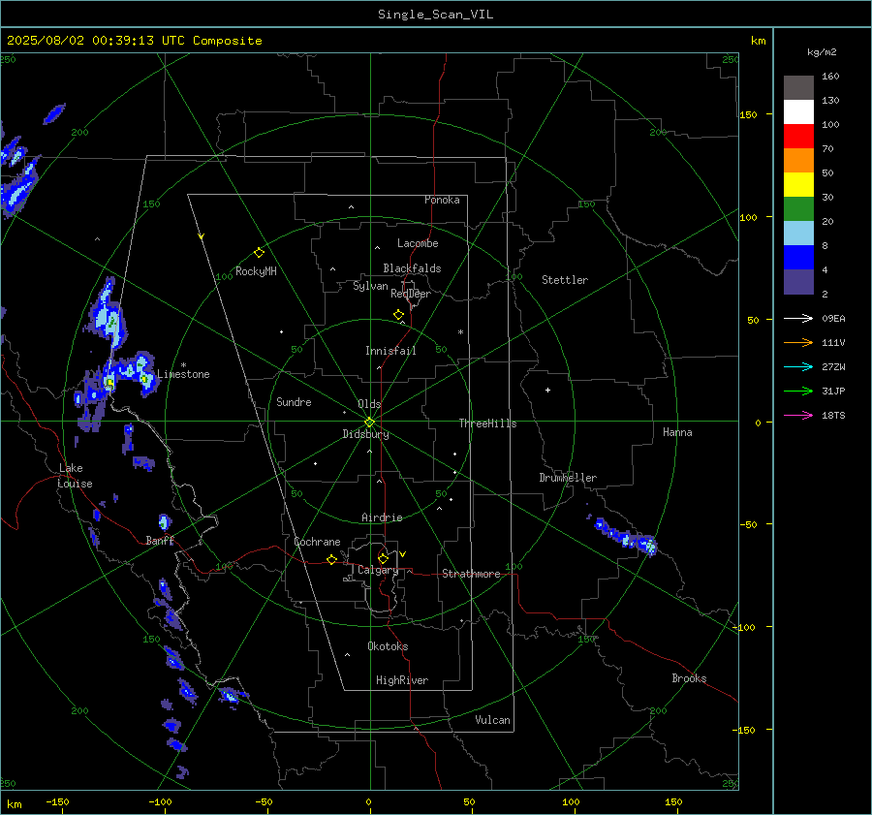Viewport: 872px width, 815px height.
Task: Click the Innisfail town label
Action: point(390,351)
